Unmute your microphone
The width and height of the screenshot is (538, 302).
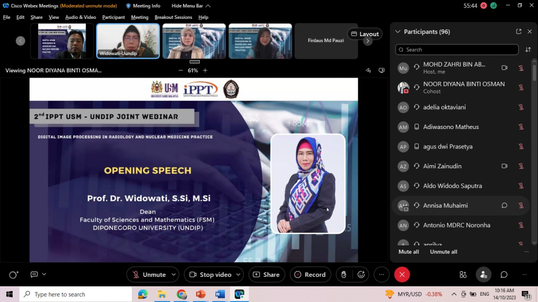coord(149,274)
